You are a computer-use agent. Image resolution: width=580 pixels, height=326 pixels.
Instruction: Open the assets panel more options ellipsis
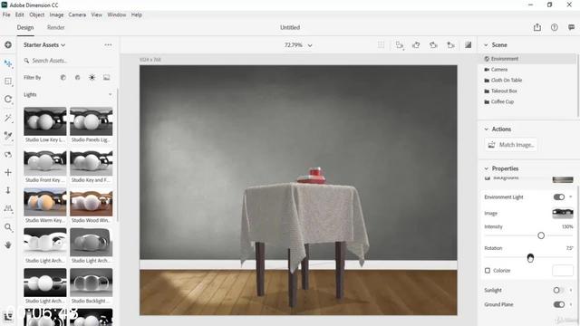click(108, 44)
